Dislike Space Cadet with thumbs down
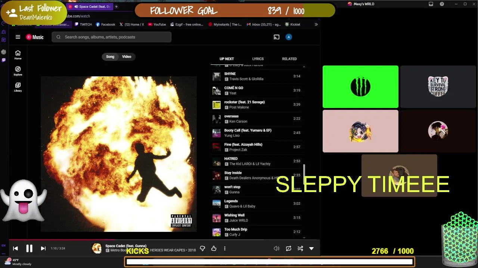478x268 pixels. (x=202, y=248)
